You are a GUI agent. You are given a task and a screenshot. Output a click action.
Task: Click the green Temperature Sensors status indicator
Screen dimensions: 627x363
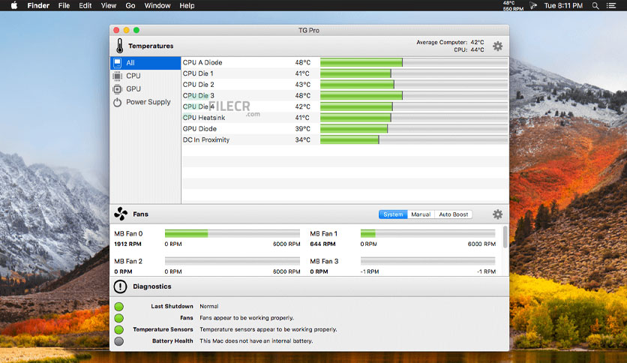pyautogui.click(x=118, y=330)
